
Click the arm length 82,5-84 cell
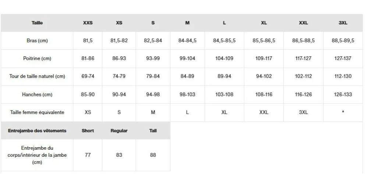153,40
